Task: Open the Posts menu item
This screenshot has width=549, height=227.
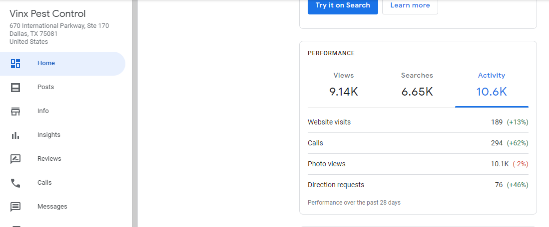Action: (45, 87)
